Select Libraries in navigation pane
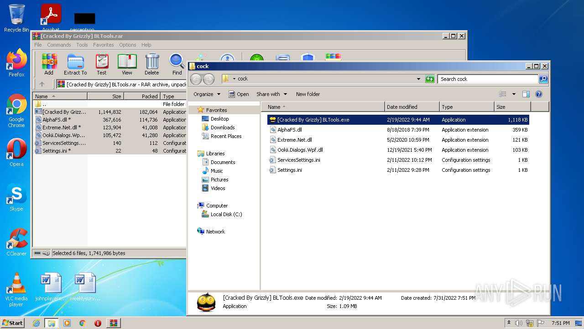 [215, 154]
